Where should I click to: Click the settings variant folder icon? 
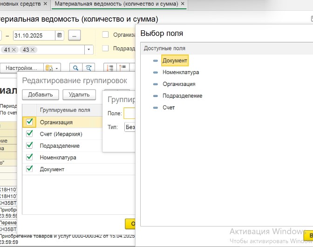49,68
